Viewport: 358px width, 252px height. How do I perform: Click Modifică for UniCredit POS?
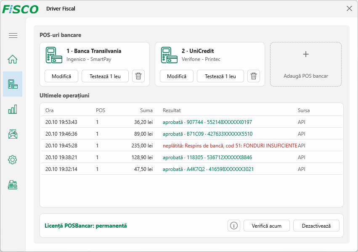point(177,76)
